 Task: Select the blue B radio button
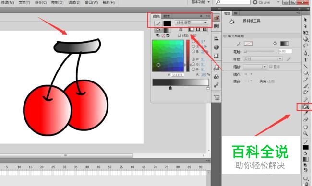(x=193, y=70)
